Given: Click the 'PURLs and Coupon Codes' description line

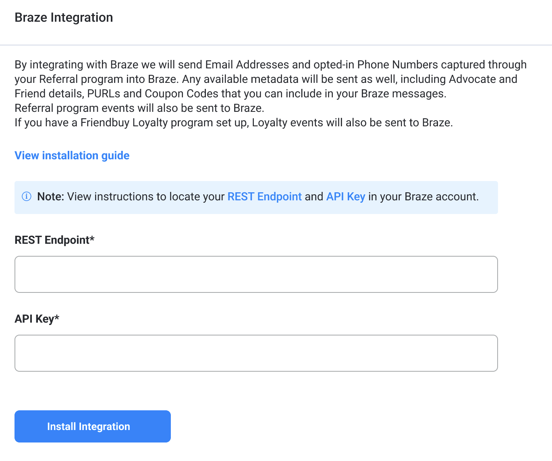Looking at the screenshot, I should click(x=230, y=94).
